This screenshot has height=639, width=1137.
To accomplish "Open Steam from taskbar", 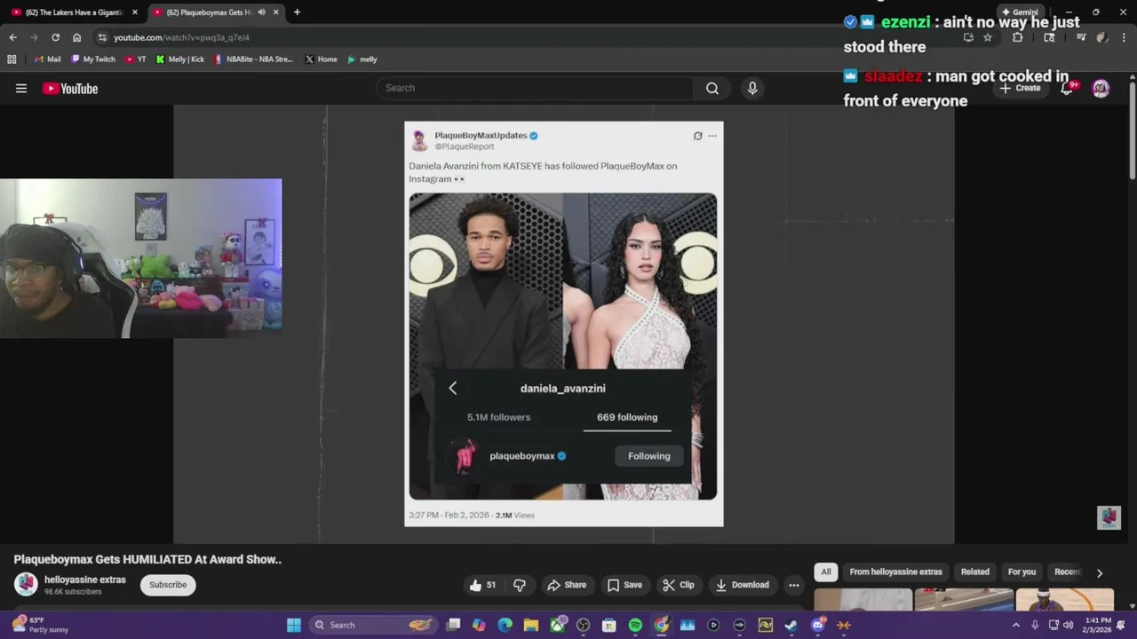I will tap(791, 625).
